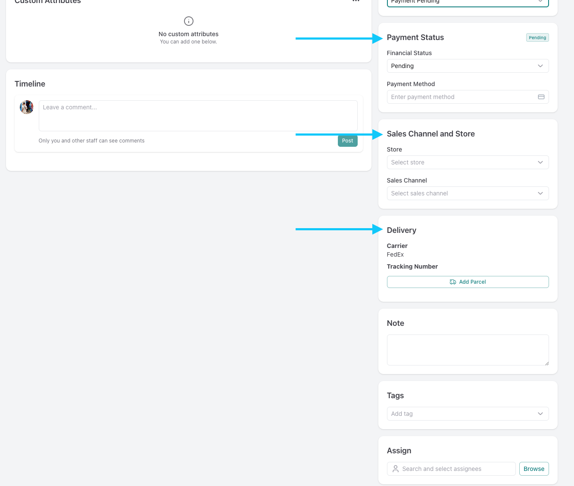This screenshot has width=574, height=486.
Task: Open the Select sales channel dropdown
Action: [x=468, y=193]
